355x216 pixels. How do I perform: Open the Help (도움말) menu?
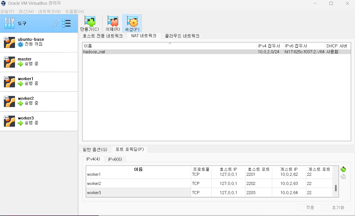pyautogui.click(x=74, y=11)
